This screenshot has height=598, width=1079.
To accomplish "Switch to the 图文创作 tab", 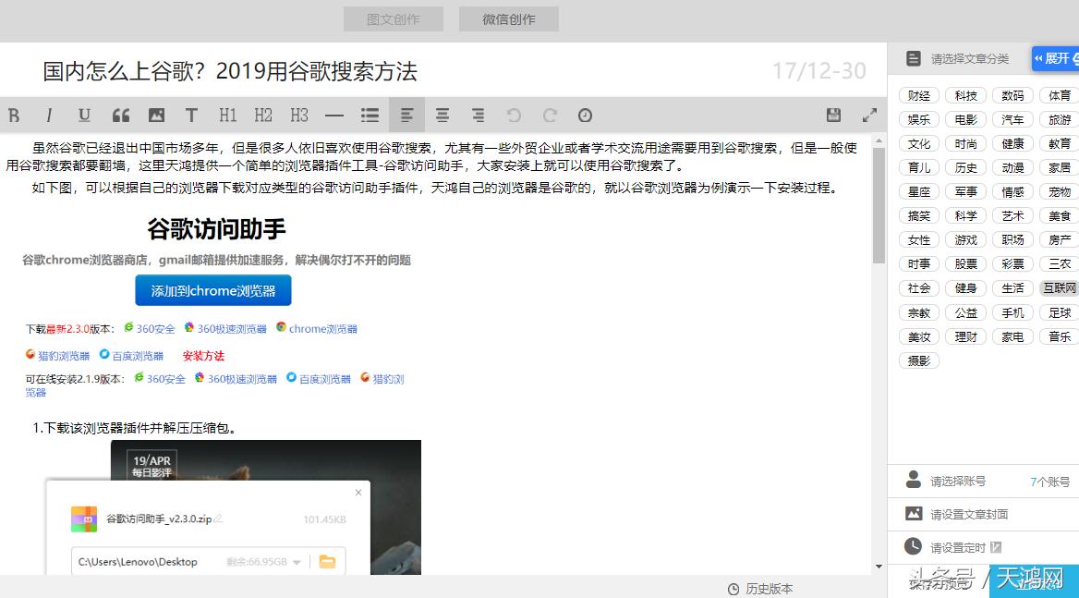I will 394,18.
